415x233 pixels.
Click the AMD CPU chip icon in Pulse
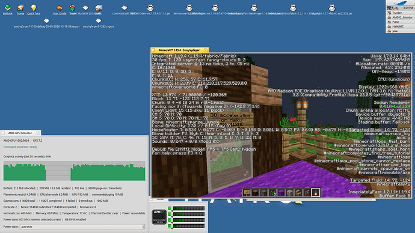pyautogui.click(x=159, y=217)
